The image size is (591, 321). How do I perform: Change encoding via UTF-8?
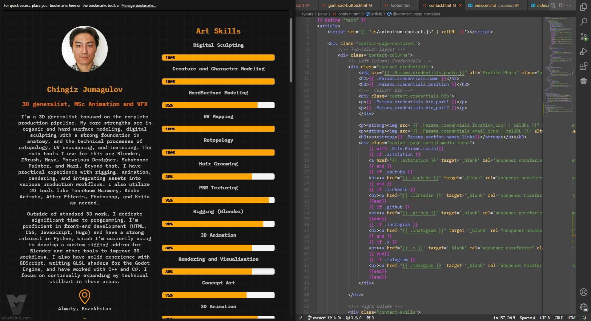pos(545,318)
